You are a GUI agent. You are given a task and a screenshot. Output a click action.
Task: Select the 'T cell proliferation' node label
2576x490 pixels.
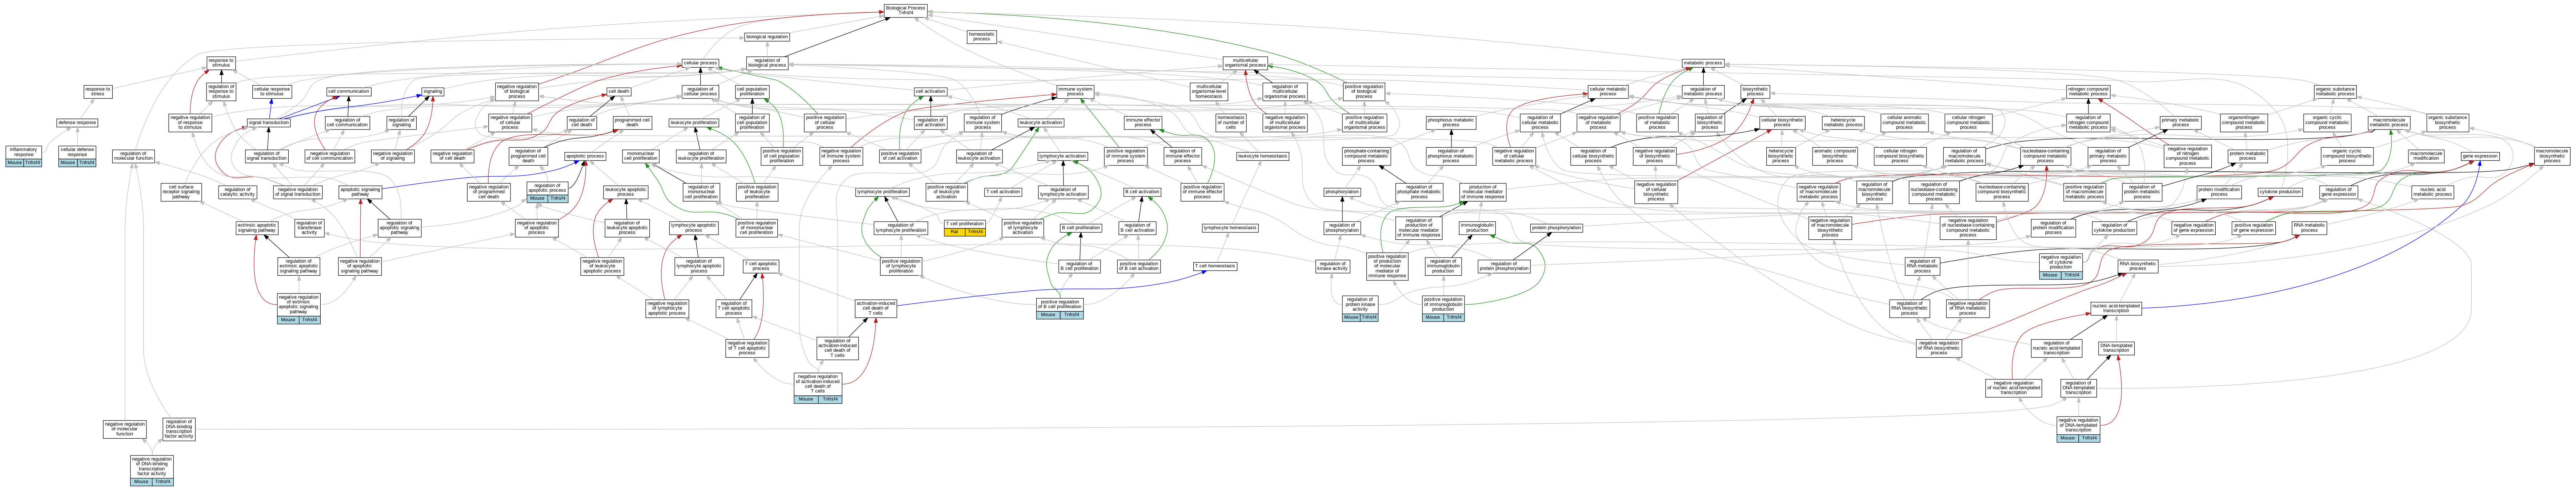[965, 224]
